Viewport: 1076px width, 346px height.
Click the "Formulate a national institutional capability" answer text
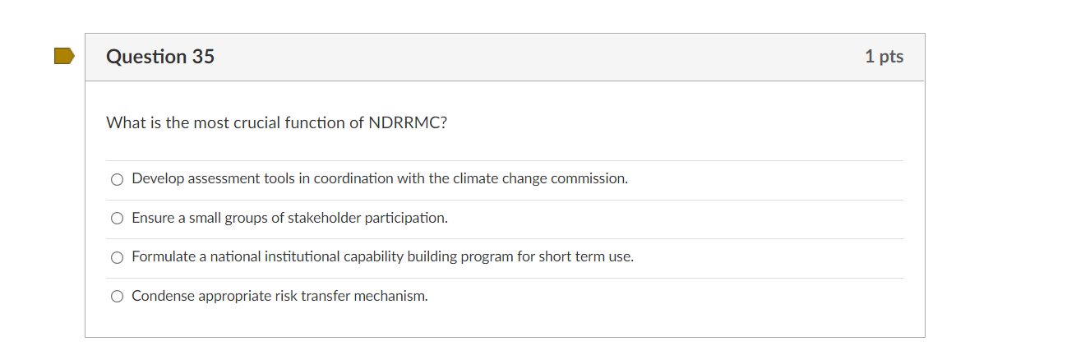382,256
